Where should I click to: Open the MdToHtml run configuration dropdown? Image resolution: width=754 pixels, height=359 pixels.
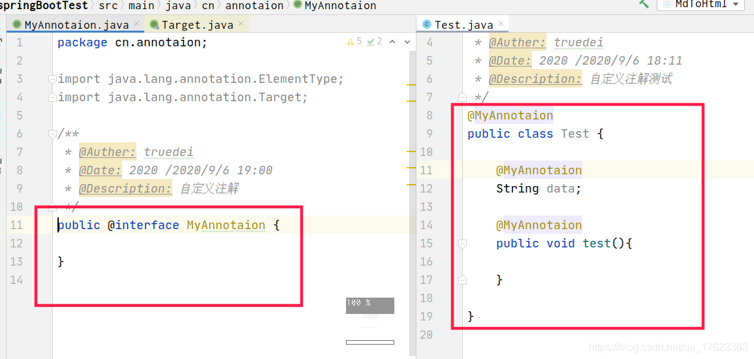[700, 5]
